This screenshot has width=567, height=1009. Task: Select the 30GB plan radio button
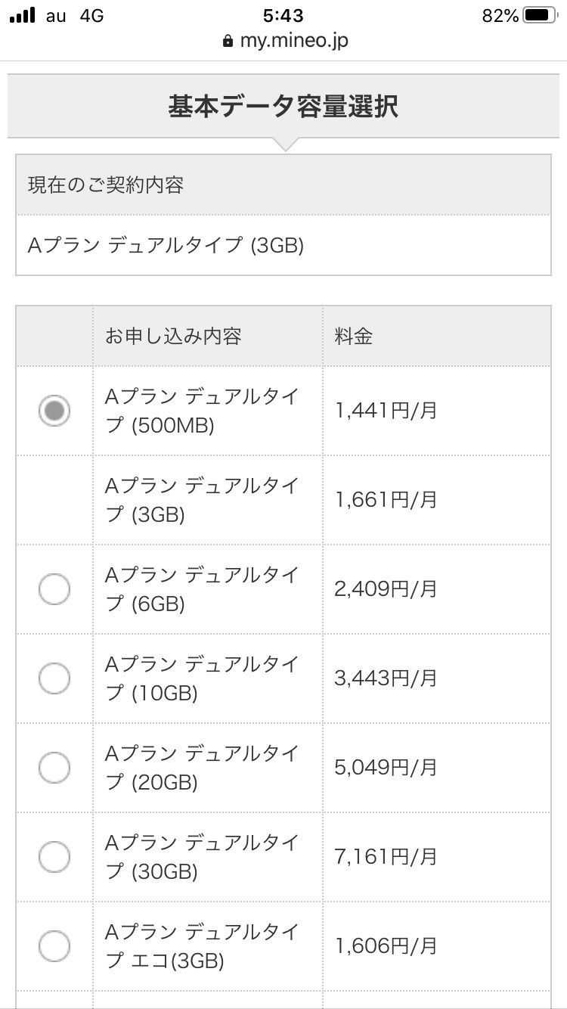54,857
